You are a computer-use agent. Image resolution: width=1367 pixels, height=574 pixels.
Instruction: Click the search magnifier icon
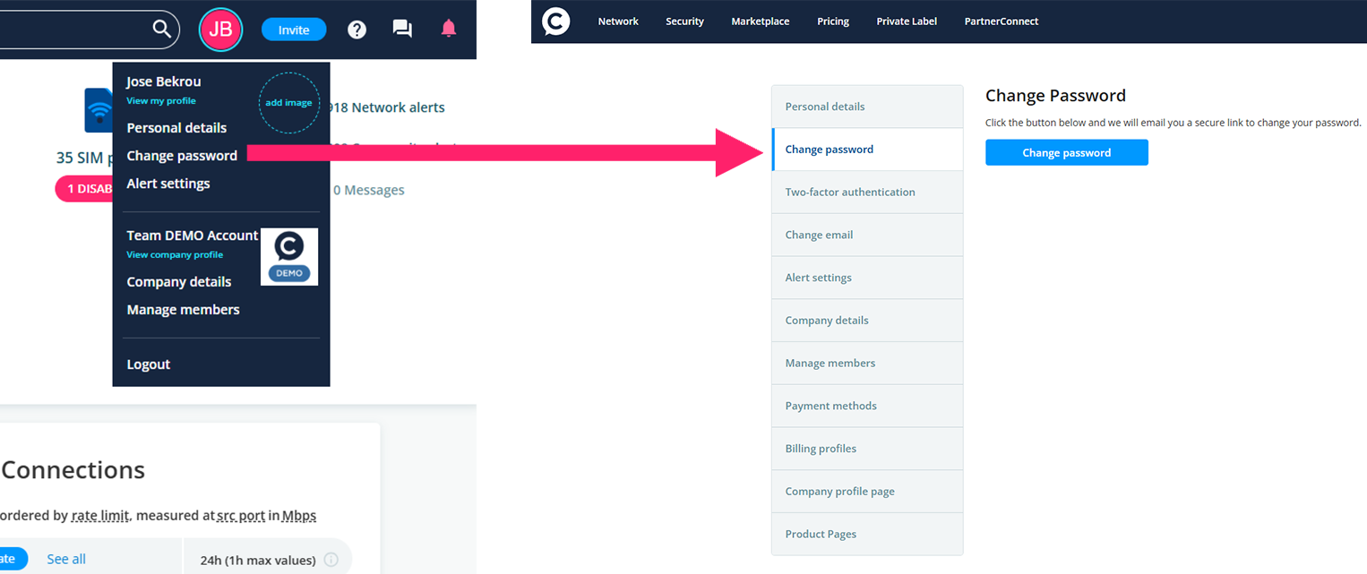click(161, 29)
